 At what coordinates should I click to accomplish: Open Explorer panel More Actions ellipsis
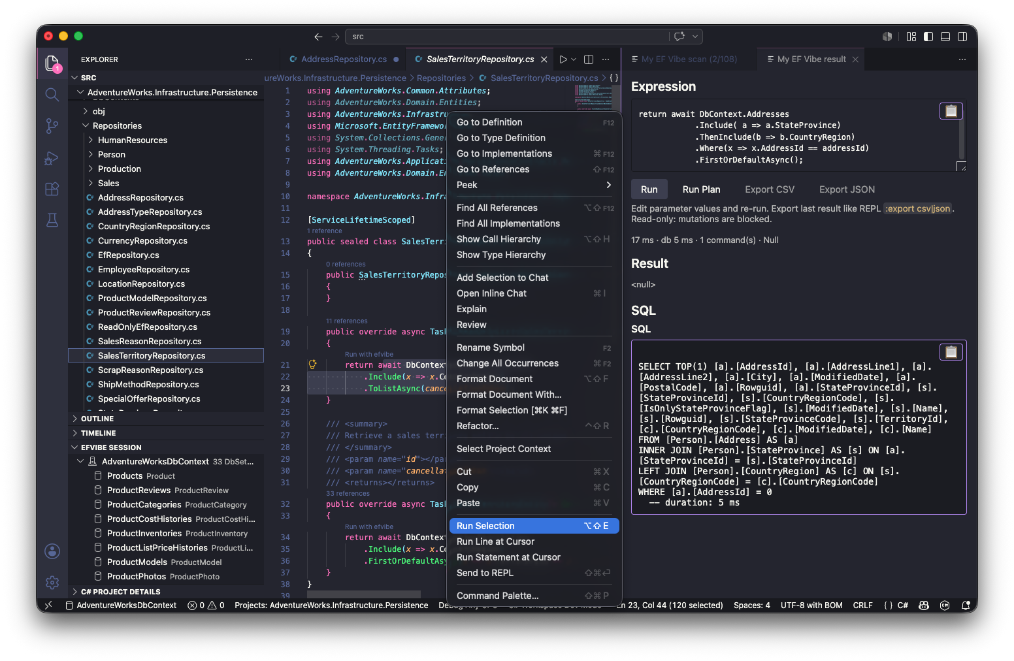[x=249, y=59]
